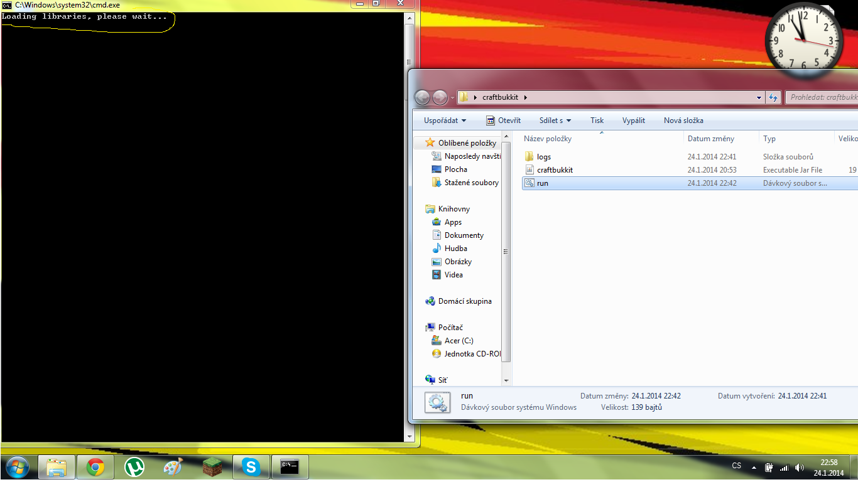Show hidden system tray icons
This screenshot has height=482, width=858.
pos(754,468)
